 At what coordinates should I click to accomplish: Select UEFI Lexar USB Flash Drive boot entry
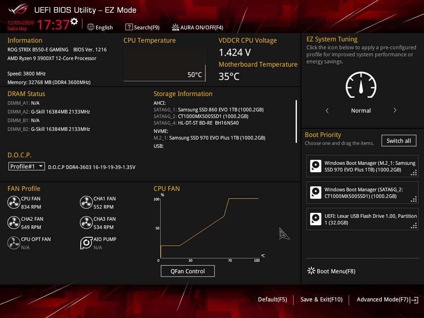362,219
